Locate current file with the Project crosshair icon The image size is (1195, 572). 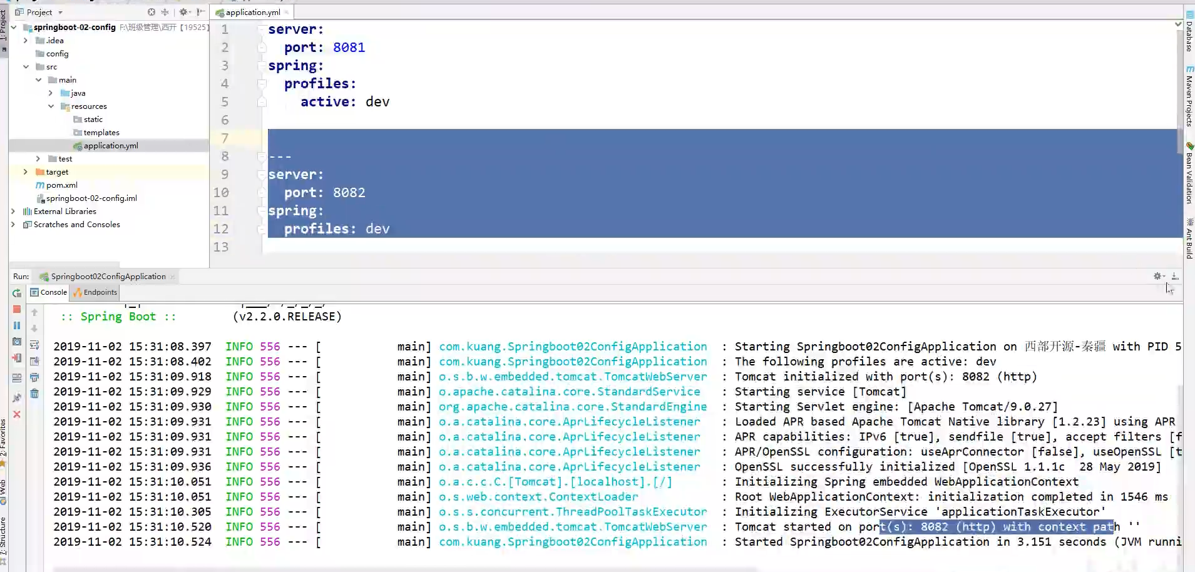151,12
